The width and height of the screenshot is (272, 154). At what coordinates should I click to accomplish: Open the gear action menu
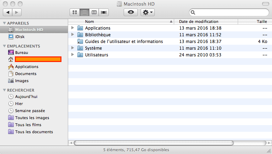(x=147, y=12)
